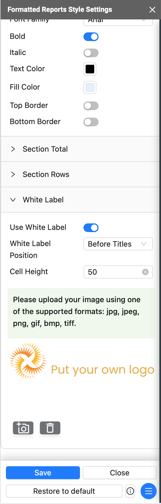Screen dimensions: 161x504
Task: Click the logo preview image
Action: coord(82,361)
